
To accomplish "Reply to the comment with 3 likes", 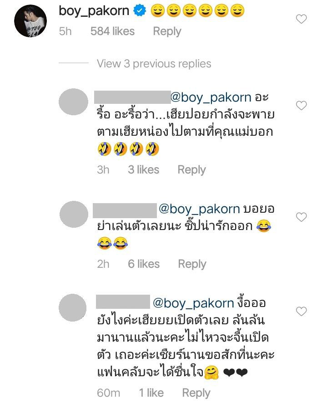I will (191, 170).
